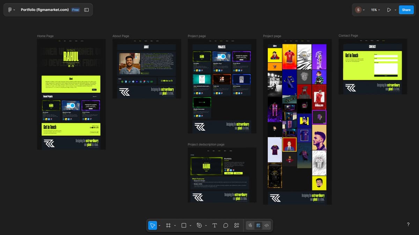Click the Present play icon

pyautogui.click(x=389, y=10)
